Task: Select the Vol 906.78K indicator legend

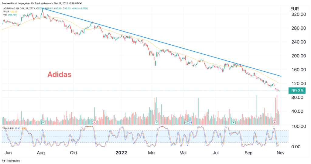Action: (x=10, y=15)
